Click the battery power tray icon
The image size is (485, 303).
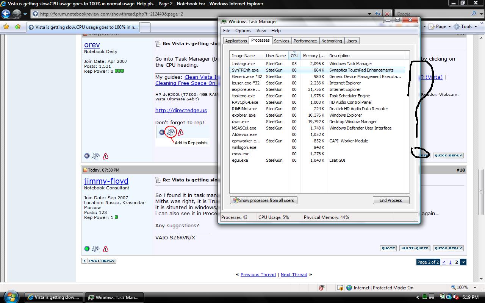[x=442, y=297]
